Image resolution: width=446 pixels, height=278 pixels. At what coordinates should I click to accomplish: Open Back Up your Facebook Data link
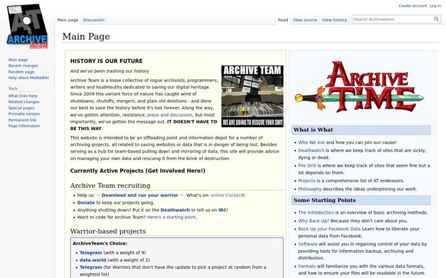(329, 229)
